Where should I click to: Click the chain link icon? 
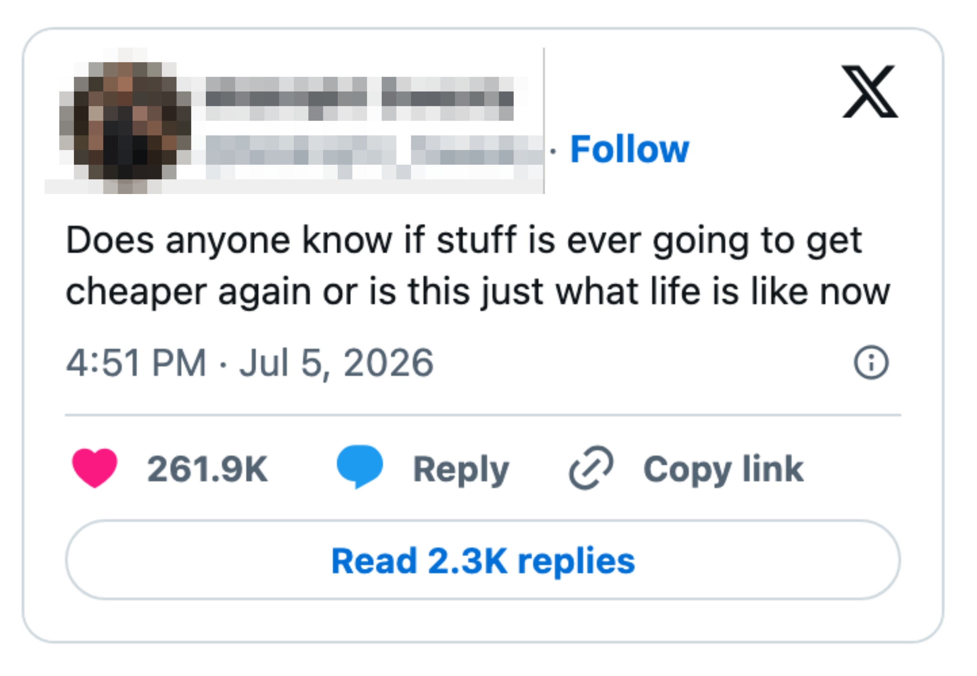pyautogui.click(x=591, y=467)
